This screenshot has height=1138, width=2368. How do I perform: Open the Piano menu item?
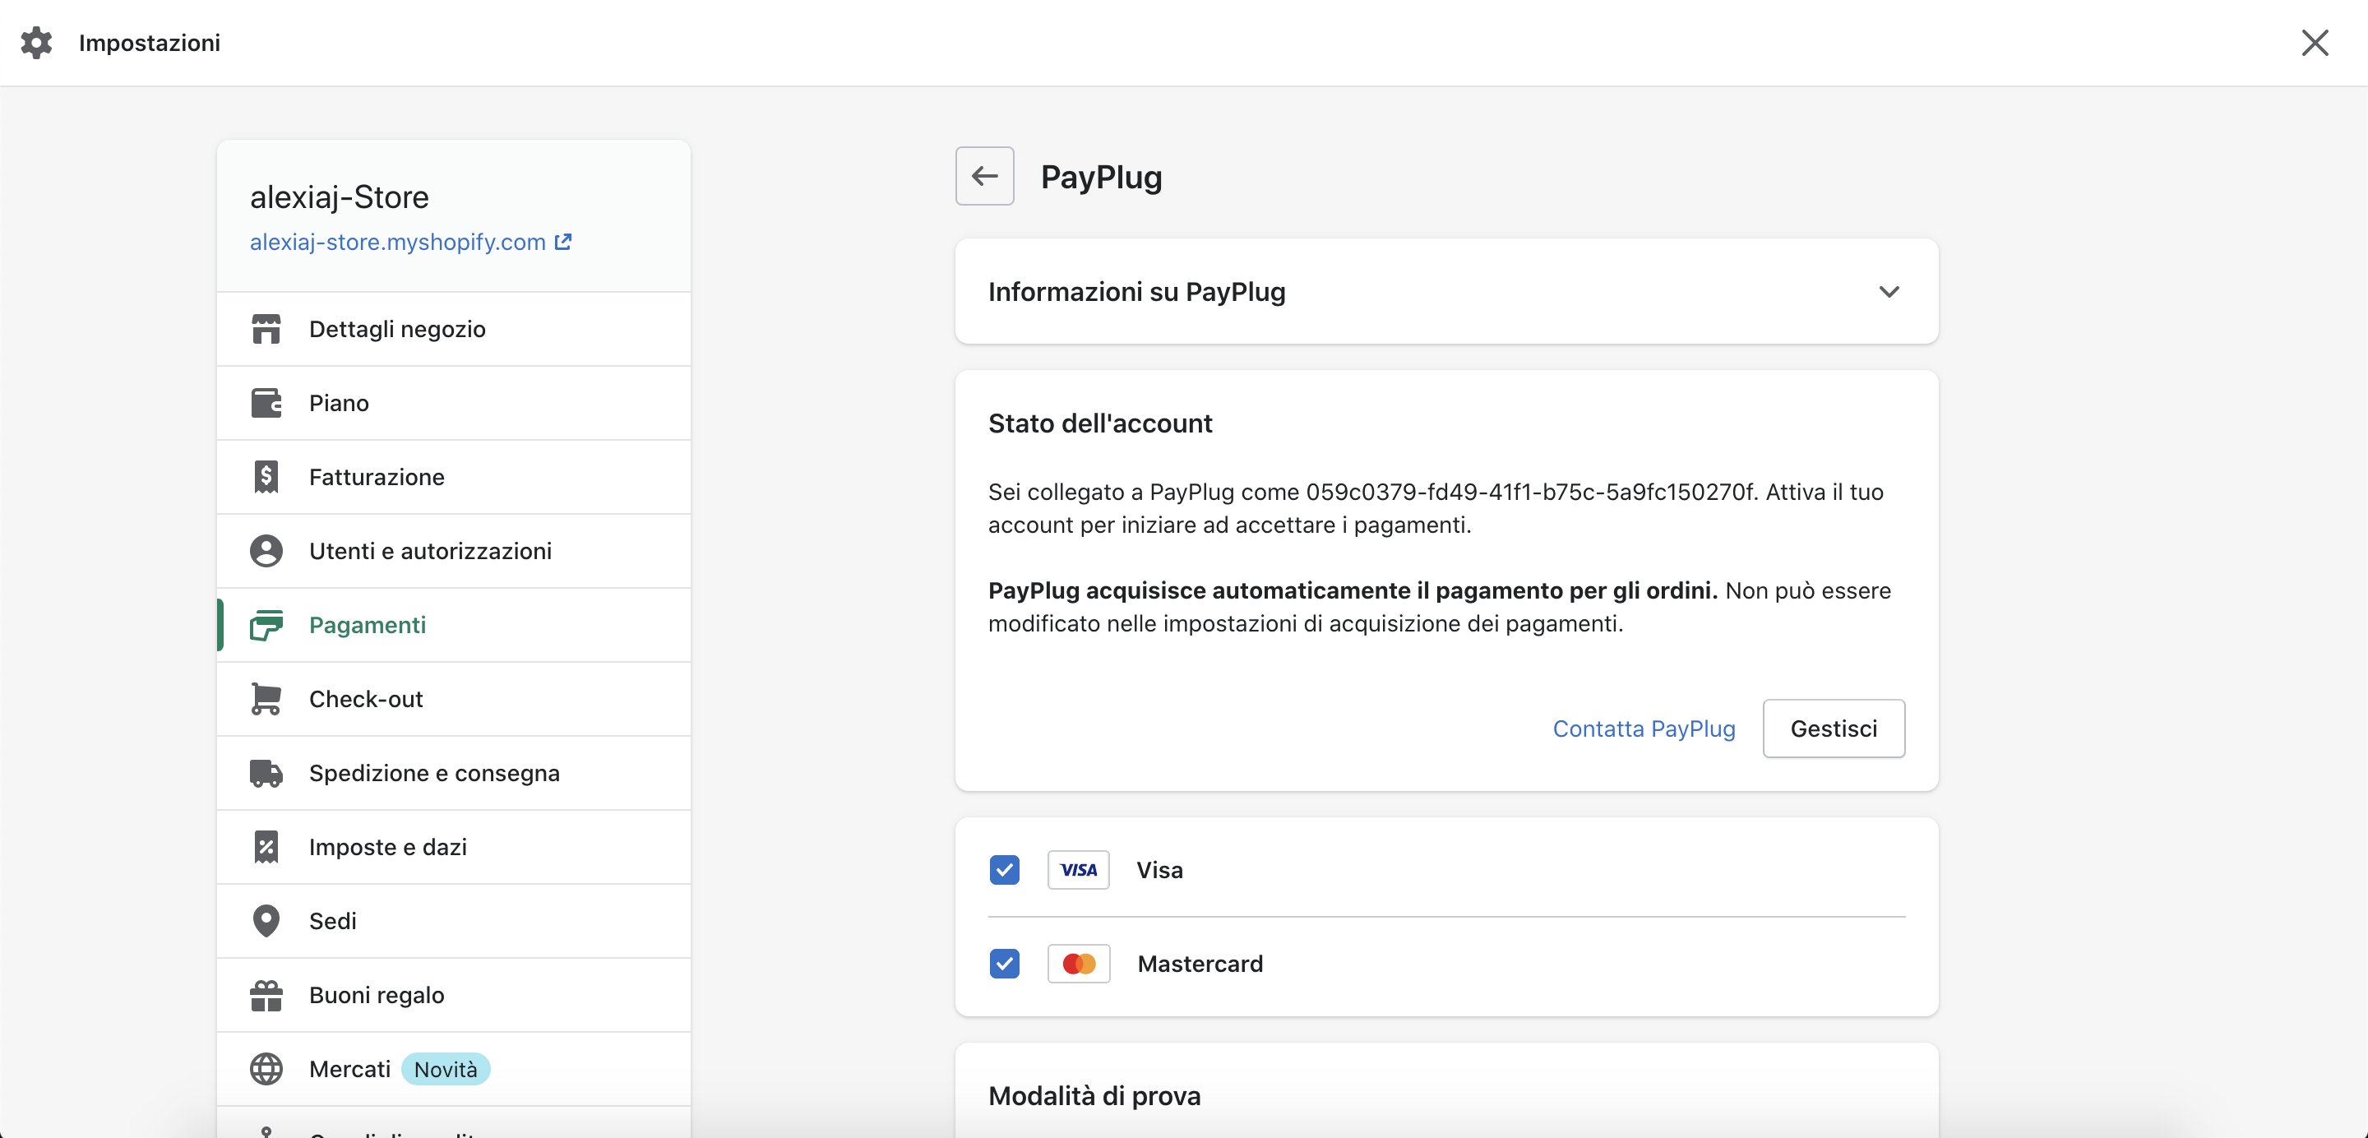point(454,403)
